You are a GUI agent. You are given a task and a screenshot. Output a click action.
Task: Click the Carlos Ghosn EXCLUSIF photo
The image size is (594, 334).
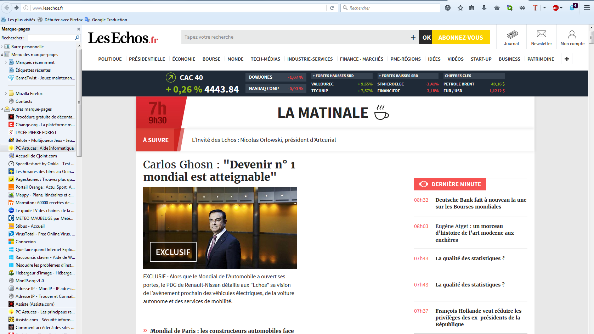point(220,228)
